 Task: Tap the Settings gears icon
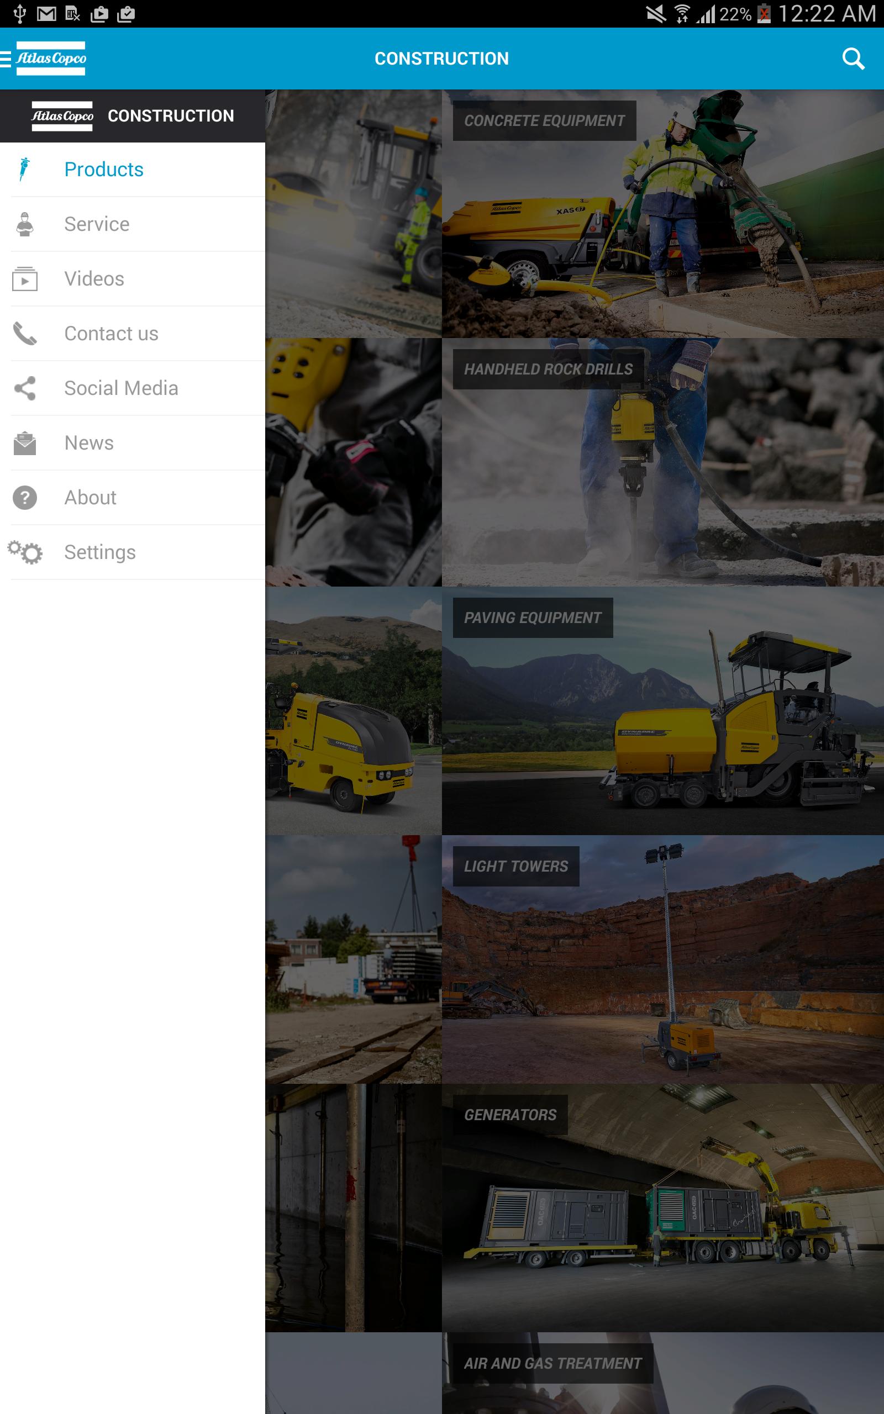click(24, 552)
